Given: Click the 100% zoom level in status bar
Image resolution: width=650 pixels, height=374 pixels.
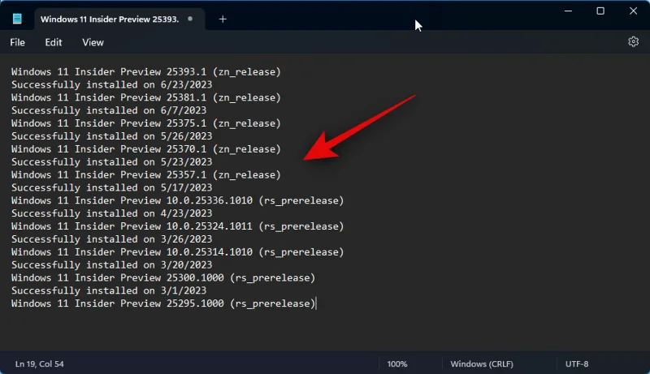Looking at the screenshot, I should pyautogui.click(x=397, y=364).
